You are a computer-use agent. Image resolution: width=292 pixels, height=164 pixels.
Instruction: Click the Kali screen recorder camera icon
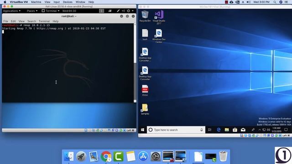(x=110, y=11)
